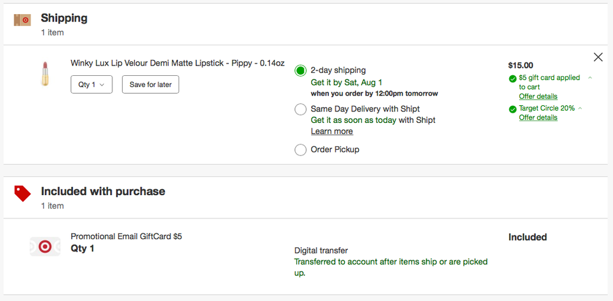Screen dimensions: 613x301
Task: Collapse the $5 gift card offer chevron
Action: pos(590,78)
